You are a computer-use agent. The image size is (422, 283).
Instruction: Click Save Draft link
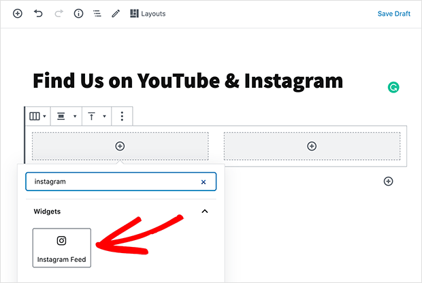coord(393,14)
